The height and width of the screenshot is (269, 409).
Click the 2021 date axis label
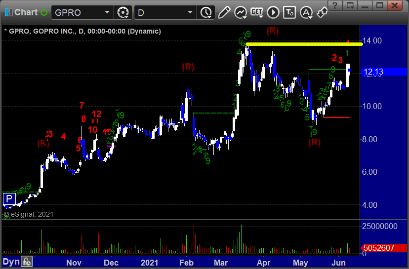pyautogui.click(x=150, y=263)
